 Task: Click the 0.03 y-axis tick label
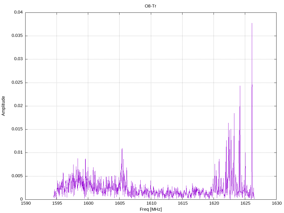pyautogui.click(x=19, y=59)
